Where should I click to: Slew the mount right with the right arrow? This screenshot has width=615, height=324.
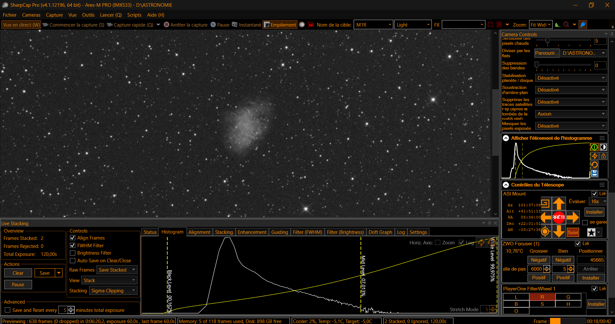[573, 217]
